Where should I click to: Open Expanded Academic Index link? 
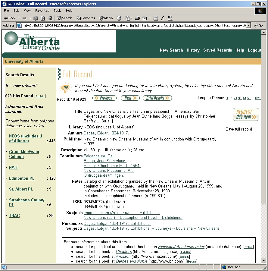(181, 247)
